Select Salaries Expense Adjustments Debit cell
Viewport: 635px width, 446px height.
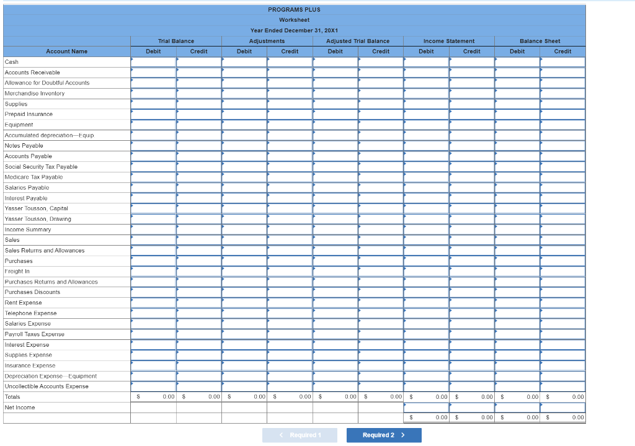coord(244,324)
